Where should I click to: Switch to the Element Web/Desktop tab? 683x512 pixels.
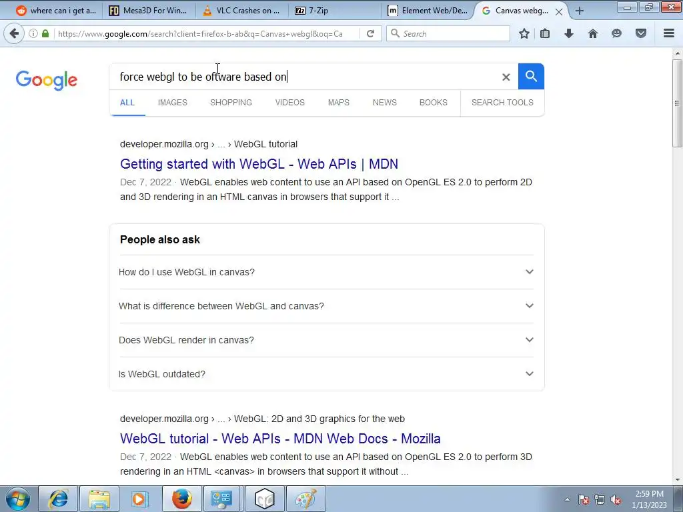click(429, 11)
